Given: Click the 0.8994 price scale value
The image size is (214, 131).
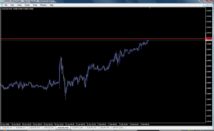Looking at the screenshot, I should [x=209, y=60].
